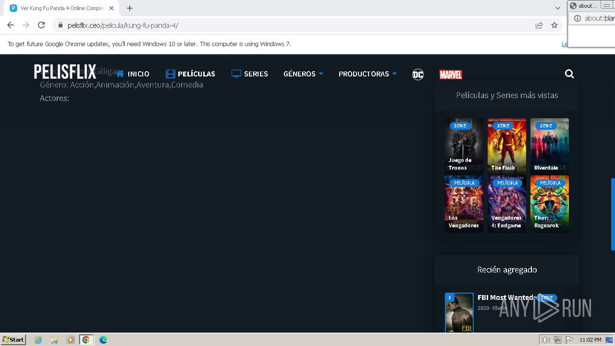Screen dimensions: 615x346
Task: Click the Chrome forward arrow
Action: pos(26,25)
